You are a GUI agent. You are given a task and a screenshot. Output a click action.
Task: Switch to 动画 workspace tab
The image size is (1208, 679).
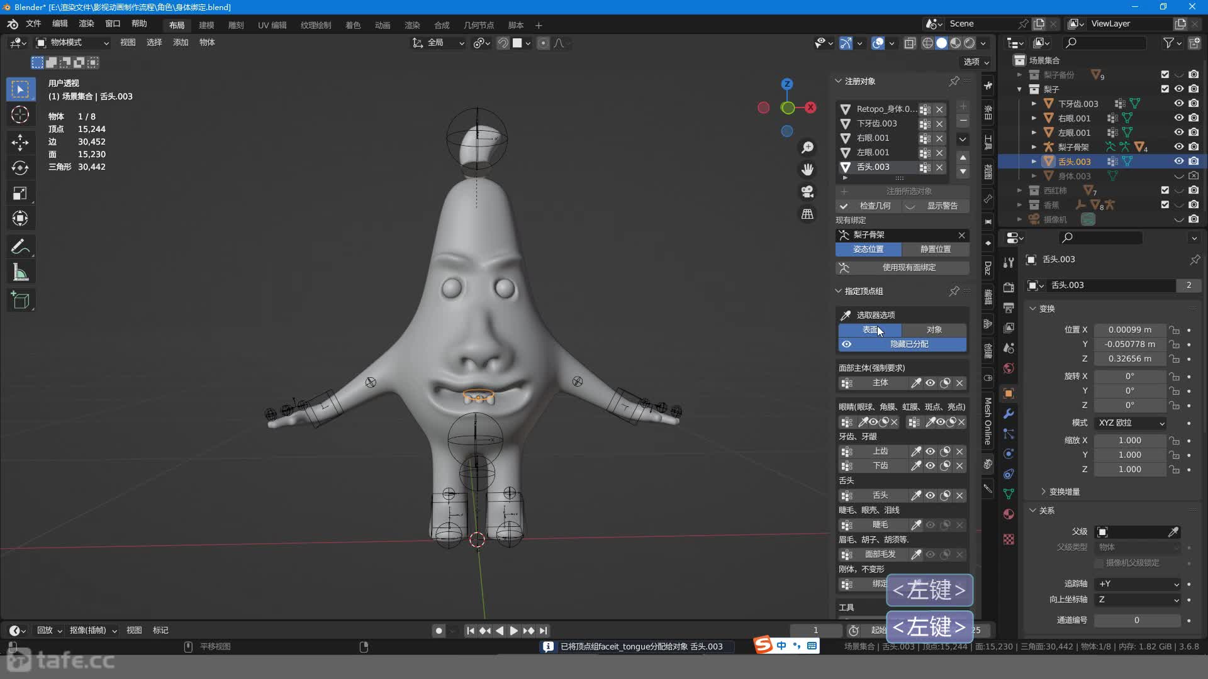(383, 25)
